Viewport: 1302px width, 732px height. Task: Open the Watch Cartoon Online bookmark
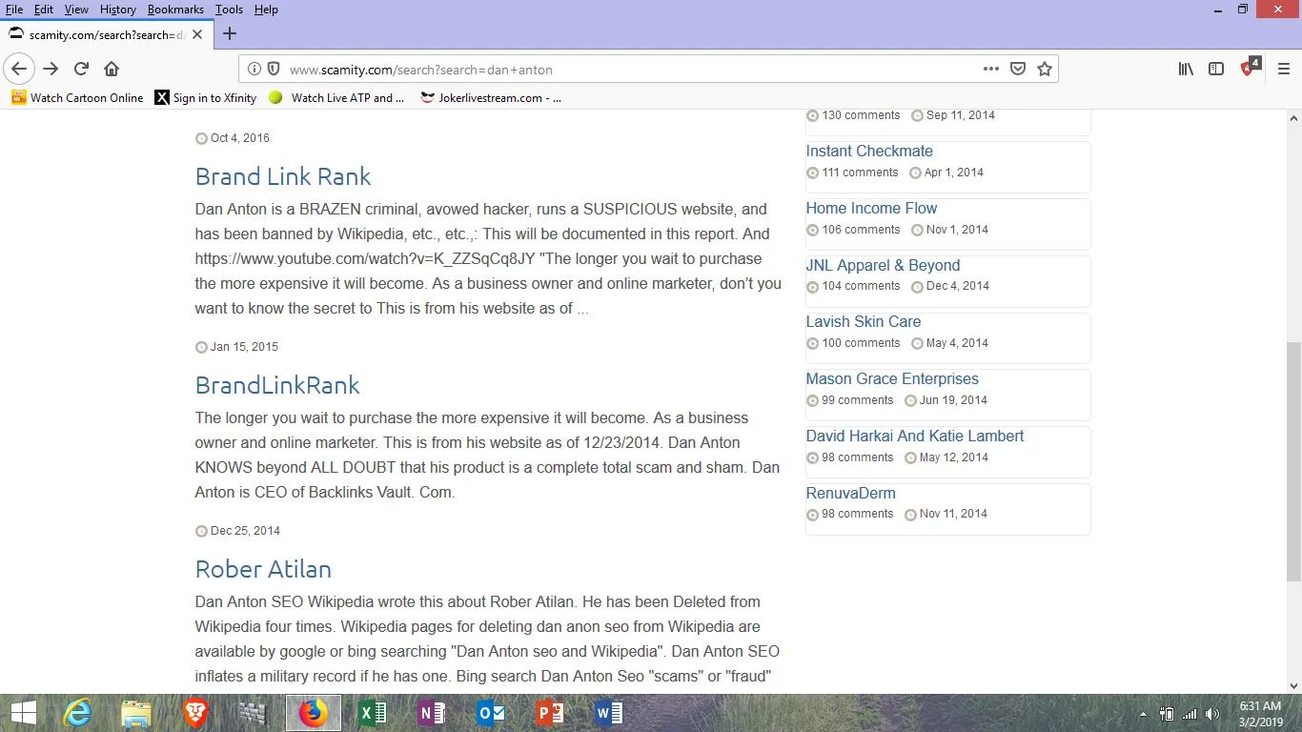(77, 97)
